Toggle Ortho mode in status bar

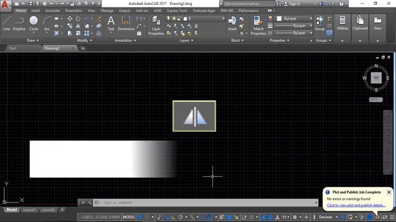[x=173, y=217]
